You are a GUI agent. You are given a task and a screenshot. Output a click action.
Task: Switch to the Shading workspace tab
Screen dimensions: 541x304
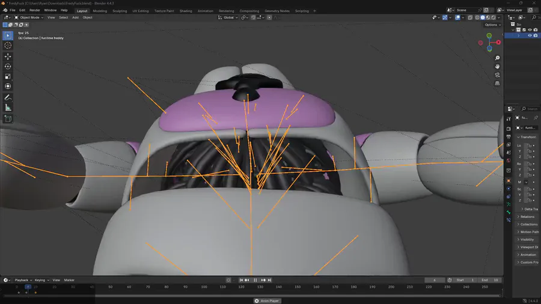(186, 11)
